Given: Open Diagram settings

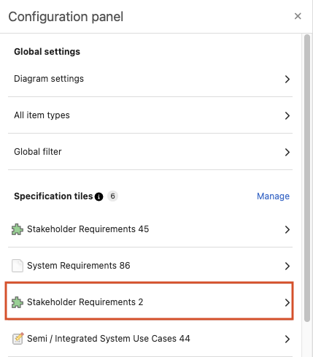Looking at the screenshot, I should [x=150, y=79].
